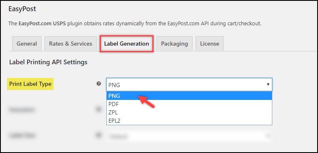Click the Label Printing API Settings heading
Screen dimensions: 318x153
[x=48, y=62]
